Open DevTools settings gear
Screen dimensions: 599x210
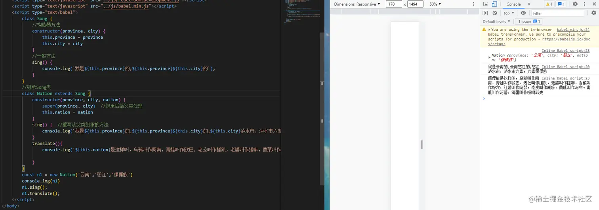tap(575, 4)
